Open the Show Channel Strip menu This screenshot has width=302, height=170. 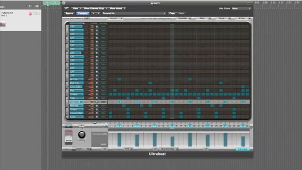pyautogui.click(x=95, y=8)
